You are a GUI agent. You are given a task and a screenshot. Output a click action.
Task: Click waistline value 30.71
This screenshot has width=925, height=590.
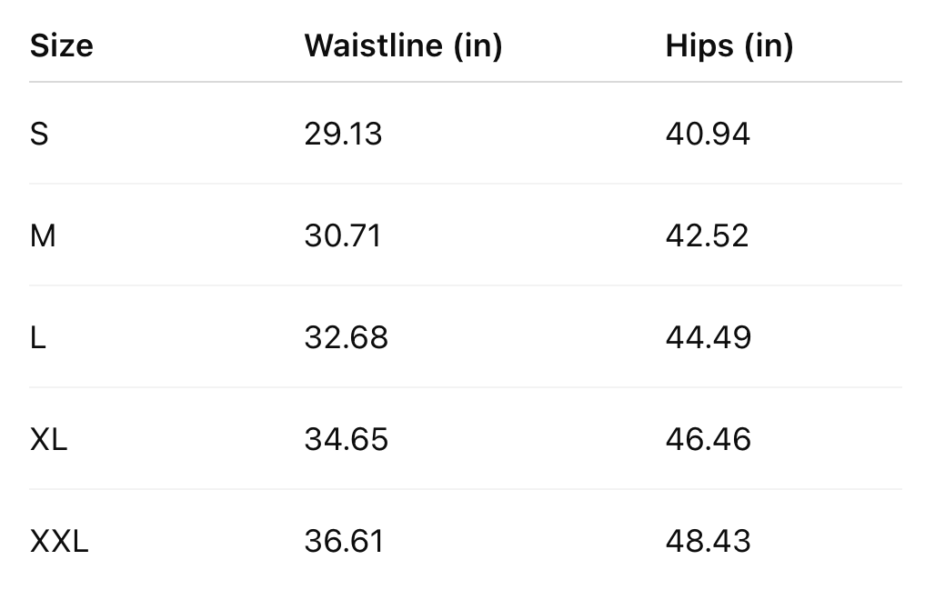coord(344,235)
